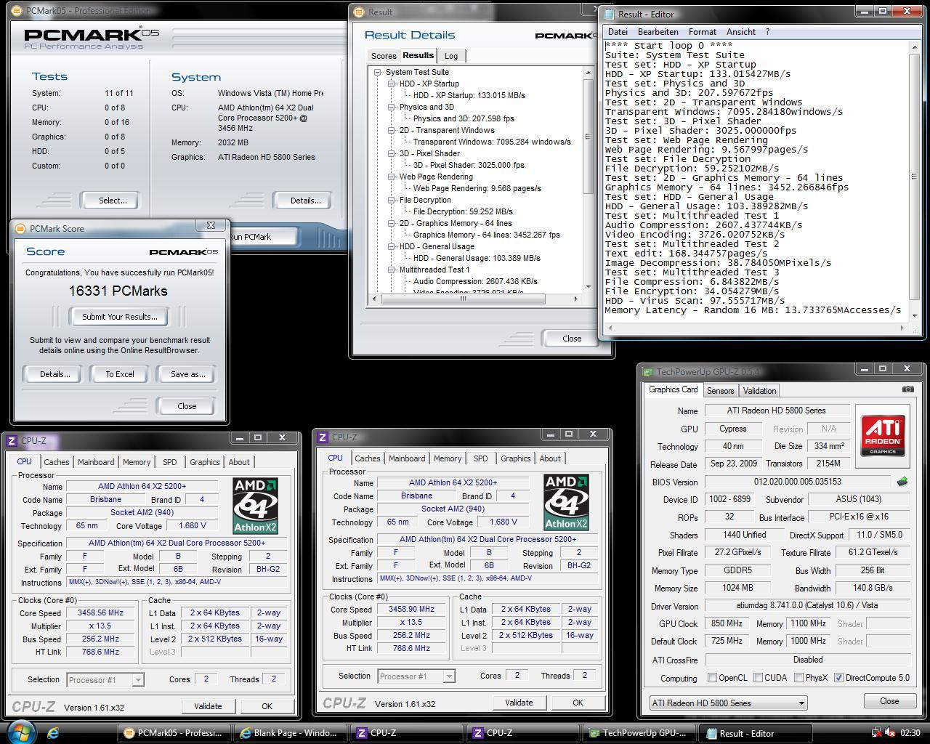The image size is (930, 744).
Task: Click the horizontal scrollbar in Result Details tree
Action: 477,299
